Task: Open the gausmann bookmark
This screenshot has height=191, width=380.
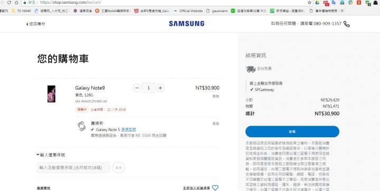Action: (217, 11)
